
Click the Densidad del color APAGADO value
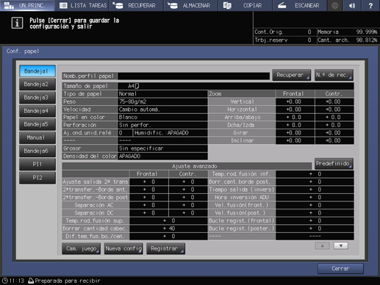coord(162,156)
